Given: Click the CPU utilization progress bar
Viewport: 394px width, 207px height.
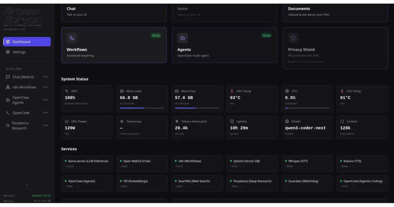Looking at the screenshot, I should [307, 108].
